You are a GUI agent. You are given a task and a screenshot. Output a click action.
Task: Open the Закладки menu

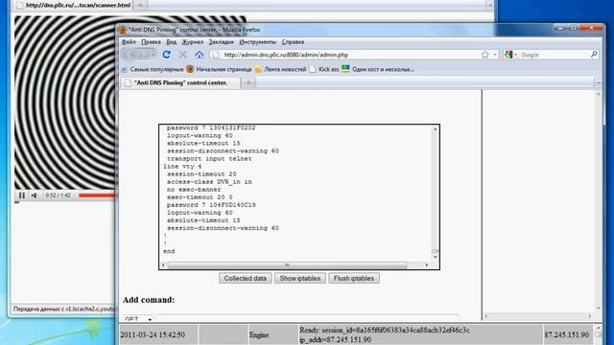221,42
